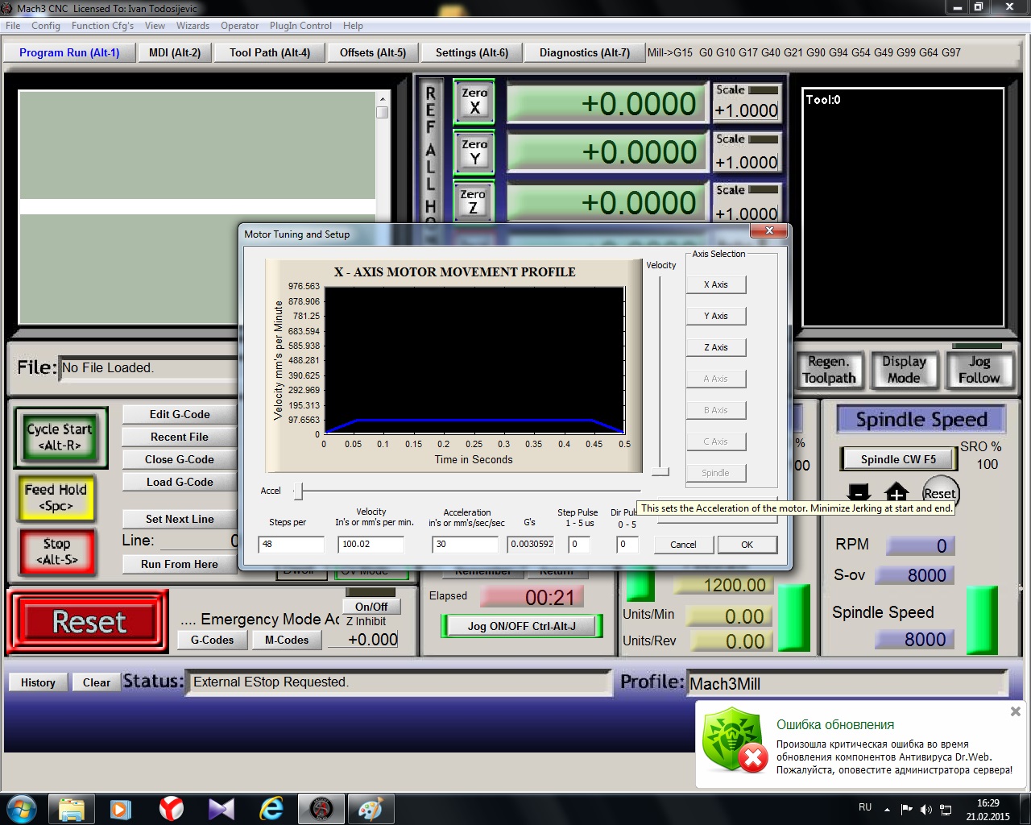The height and width of the screenshot is (825, 1031).
Task: Switch to the Diagnostics (Alt-7) tab
Action: coord(585,52)
